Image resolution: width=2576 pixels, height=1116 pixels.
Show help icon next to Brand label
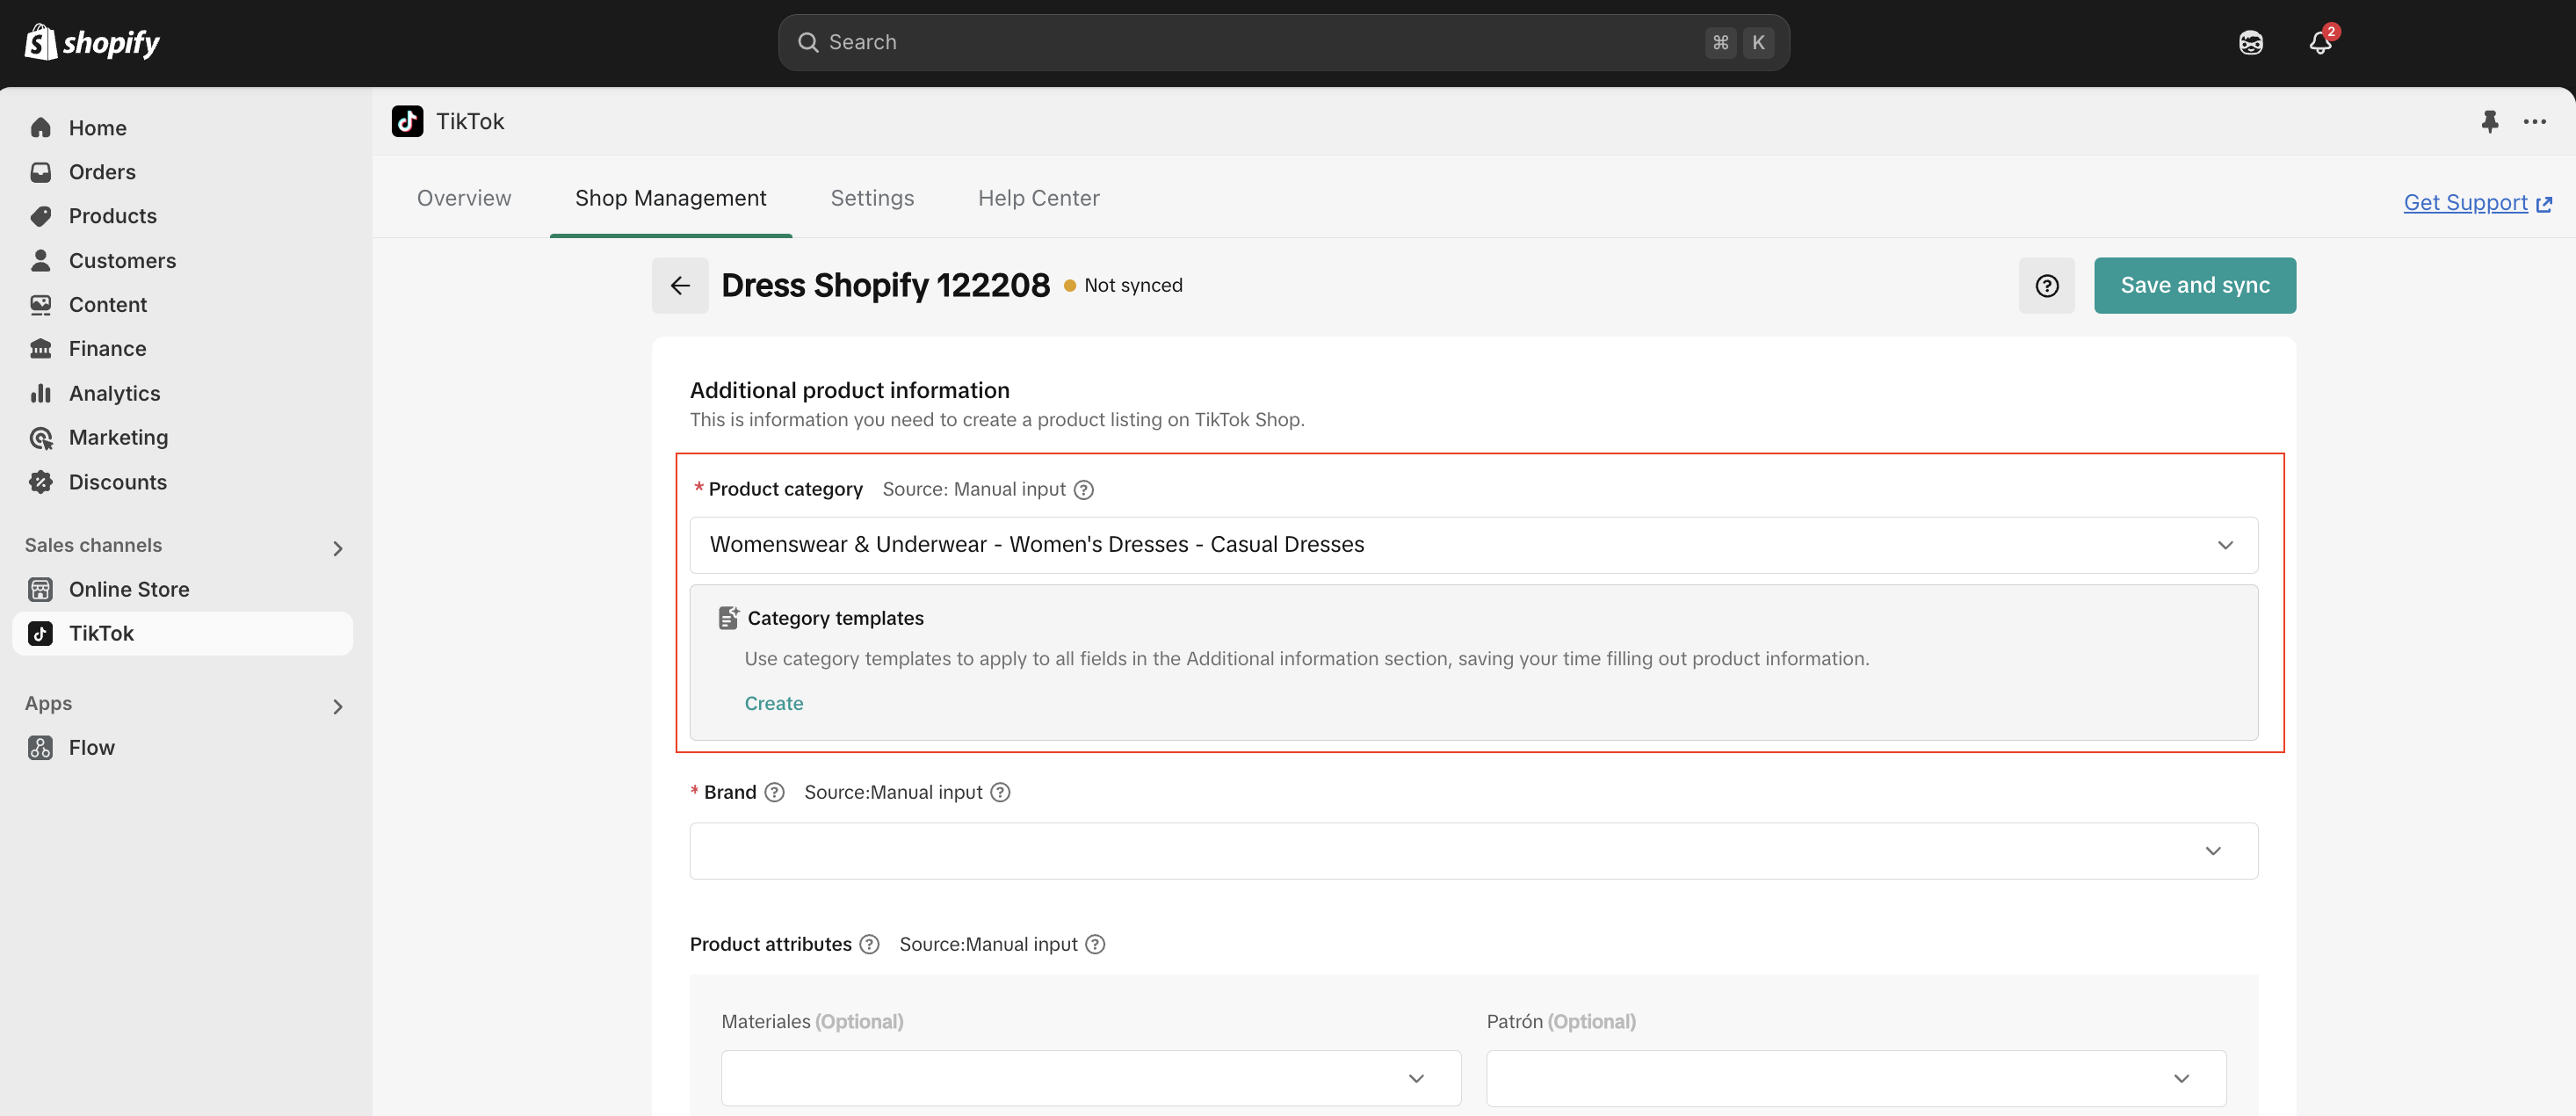coord(774,792)
